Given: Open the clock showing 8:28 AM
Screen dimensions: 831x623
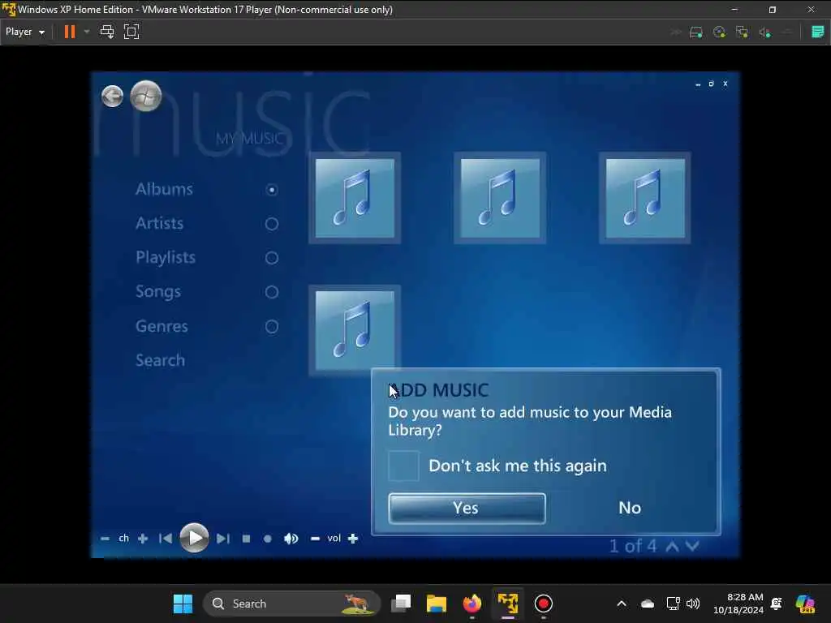Looking at the screenshot, I should coord(738,604).
